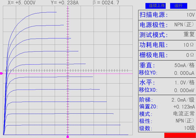Change the 级数 10级 step count
Image resolution: width=196 pixels, height=138 pixels.
tap(167, 128)
